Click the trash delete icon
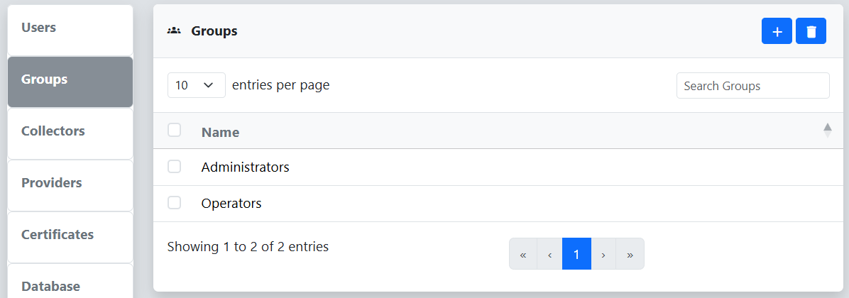 (811, 31)
